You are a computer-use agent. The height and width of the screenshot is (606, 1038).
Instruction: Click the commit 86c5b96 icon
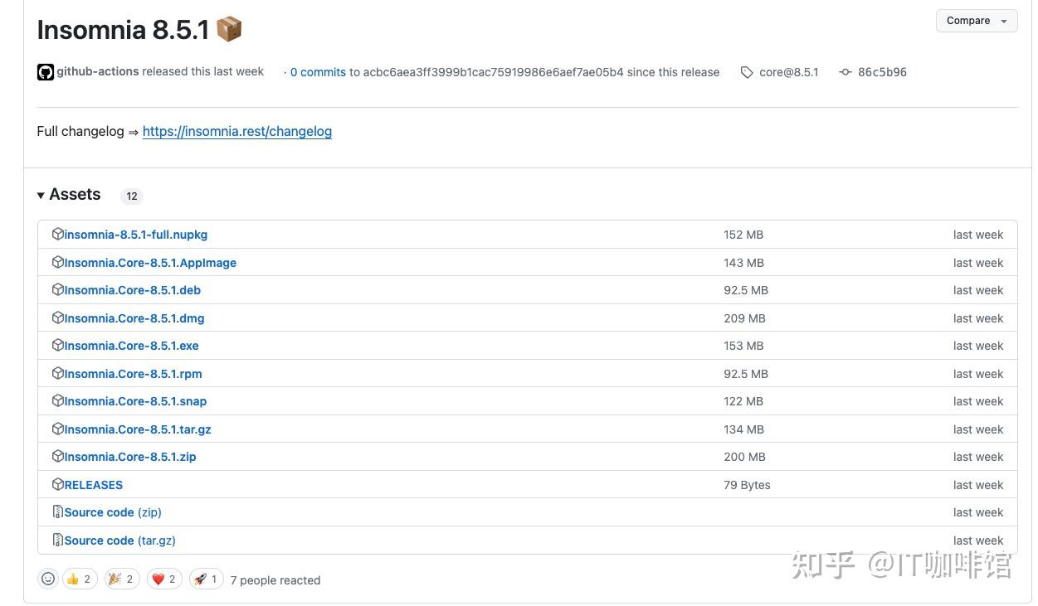pyautogui.click(x=845, y=72)
